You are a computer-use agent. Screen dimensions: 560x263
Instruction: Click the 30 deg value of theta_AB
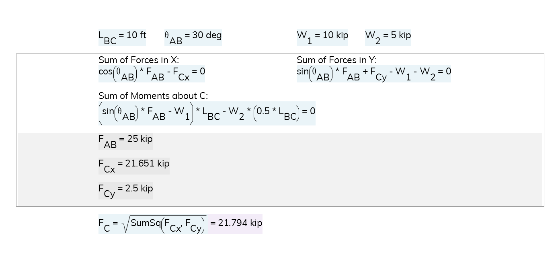click(207, 35)
